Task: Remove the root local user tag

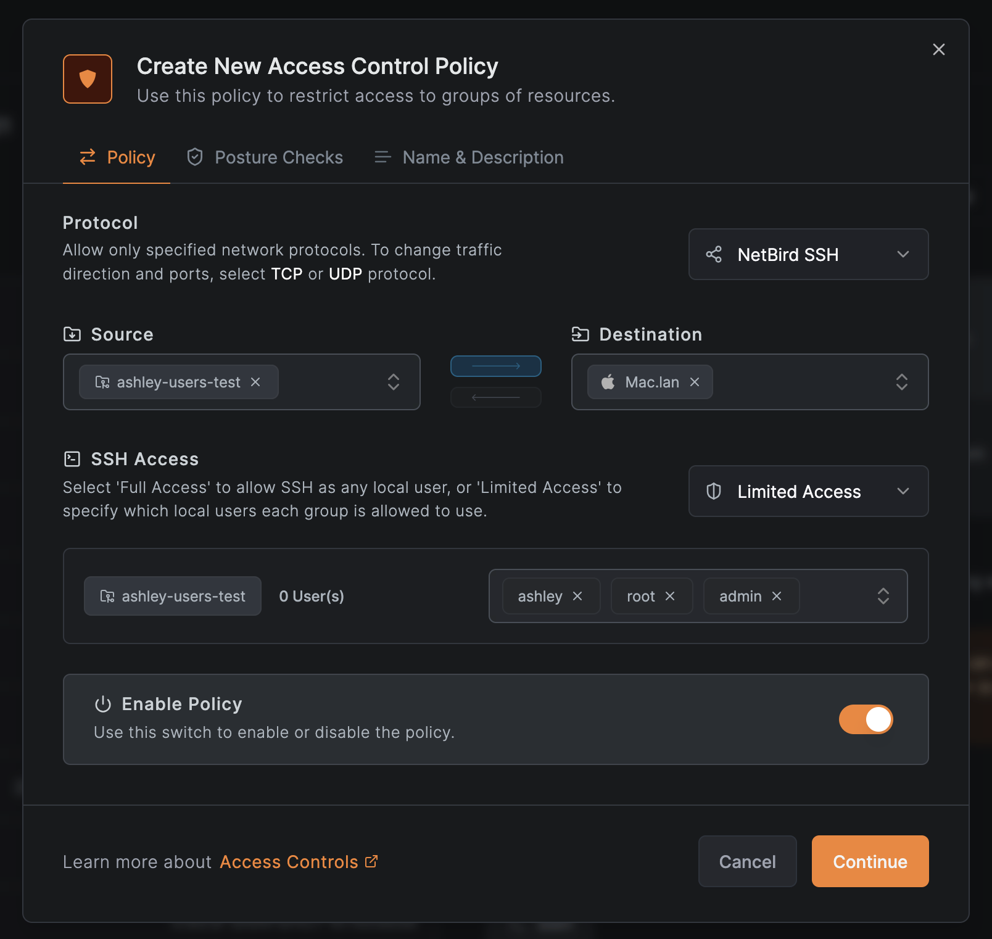Action: (670, 597)
